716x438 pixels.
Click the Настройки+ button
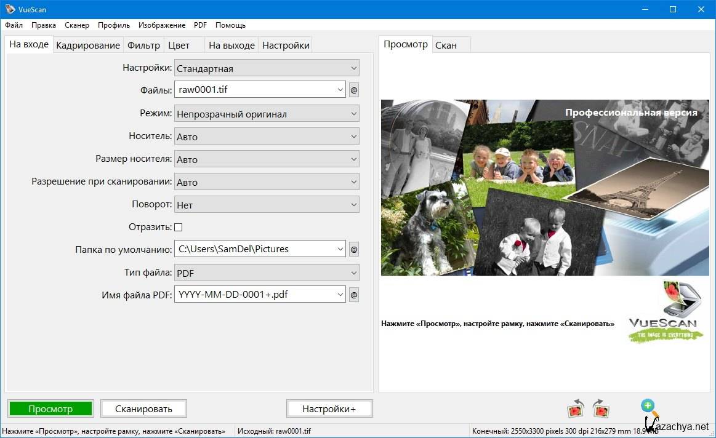click(329, 408)
